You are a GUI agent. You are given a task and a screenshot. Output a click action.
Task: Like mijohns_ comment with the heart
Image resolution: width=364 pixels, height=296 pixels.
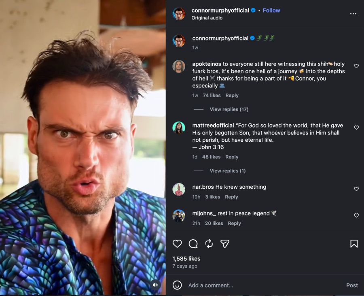356,215
